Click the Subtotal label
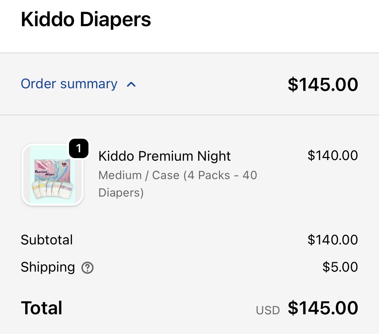Screen dimensions: 379x334 point(47,240)
